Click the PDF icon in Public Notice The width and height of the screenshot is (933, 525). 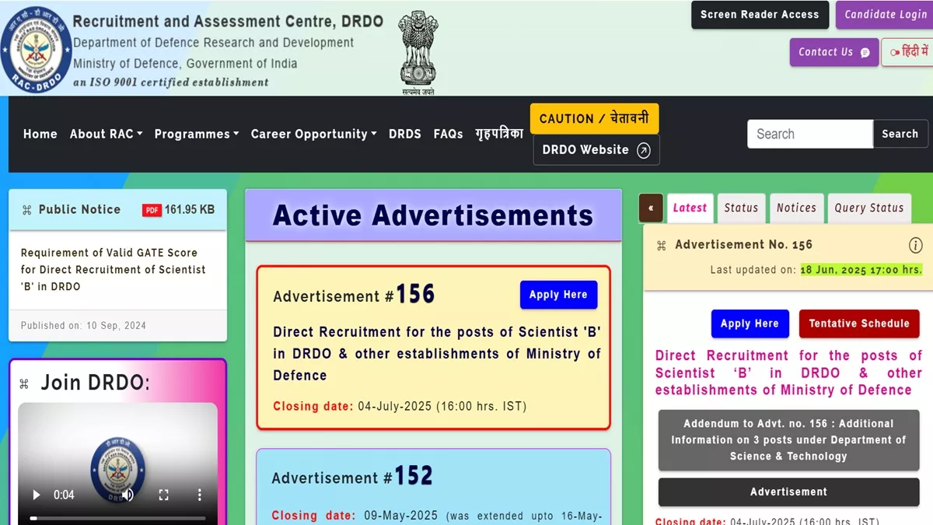152,210
